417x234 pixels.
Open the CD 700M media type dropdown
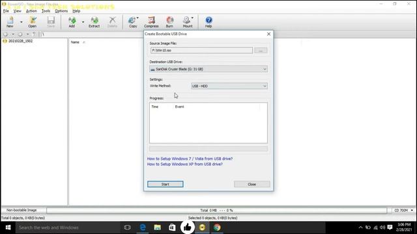403,211
